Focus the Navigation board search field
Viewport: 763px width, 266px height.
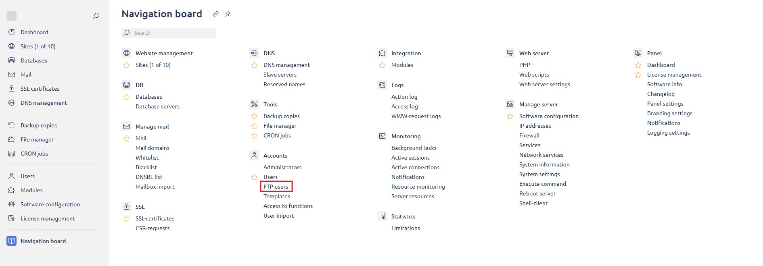click(169, 33)
